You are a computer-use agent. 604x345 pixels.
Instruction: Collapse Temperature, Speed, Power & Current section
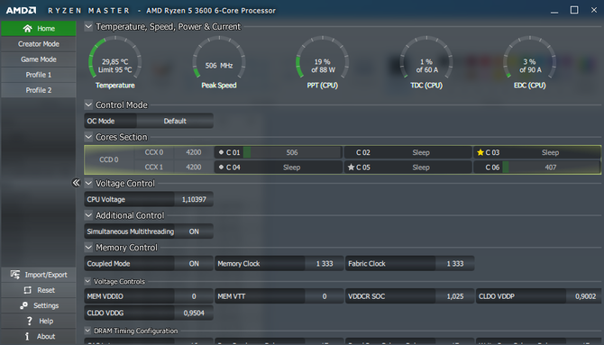coord(88,26)
